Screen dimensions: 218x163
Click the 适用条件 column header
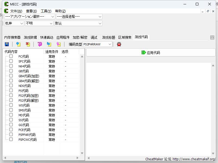coord(52,51)
